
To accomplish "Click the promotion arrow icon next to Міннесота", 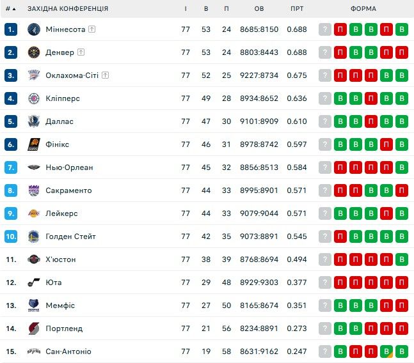I will (92, 29).
